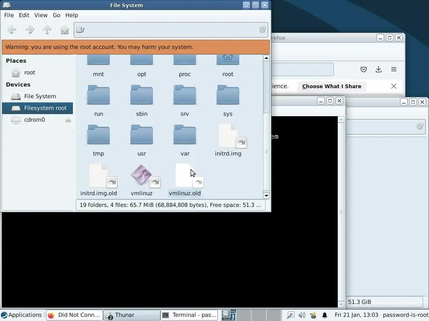Select the var folder

(185, 140)
